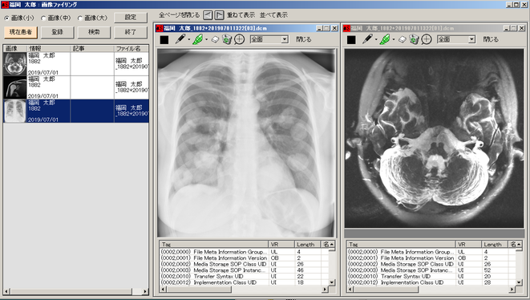Click the trash bin icon in chest X-ray window
The width and height of the screenshot is (530, 300).
[x=227, y=39]
